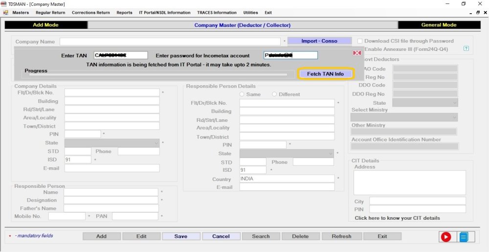Screen dimensions: 489x252
Task: Click the Company Details PIN field
Action: [x=83, y=134]
